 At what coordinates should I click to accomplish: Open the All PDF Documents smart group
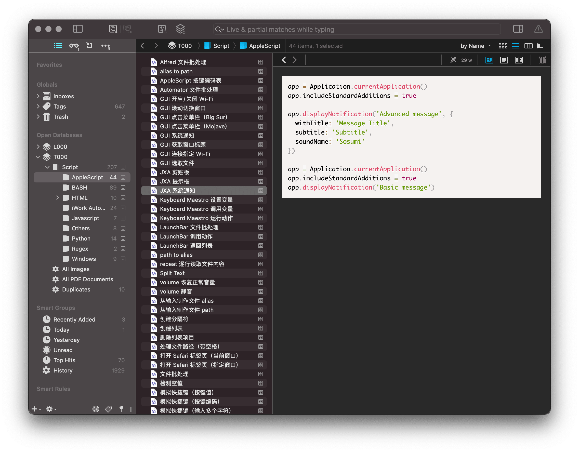click(x=82, y=279)
